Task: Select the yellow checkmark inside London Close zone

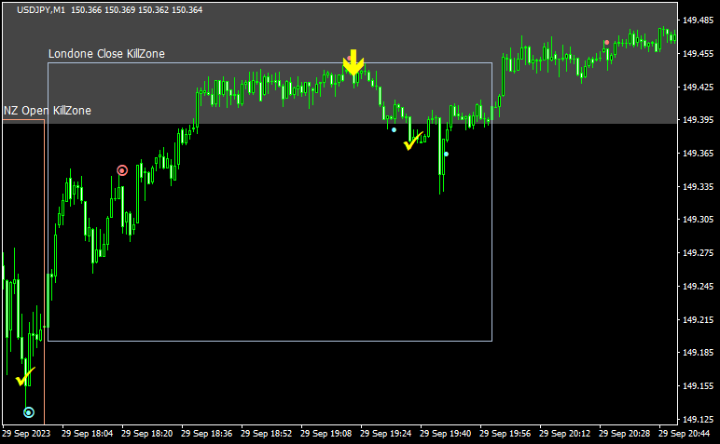Action: pyautogui.click(x=412, y=141)
